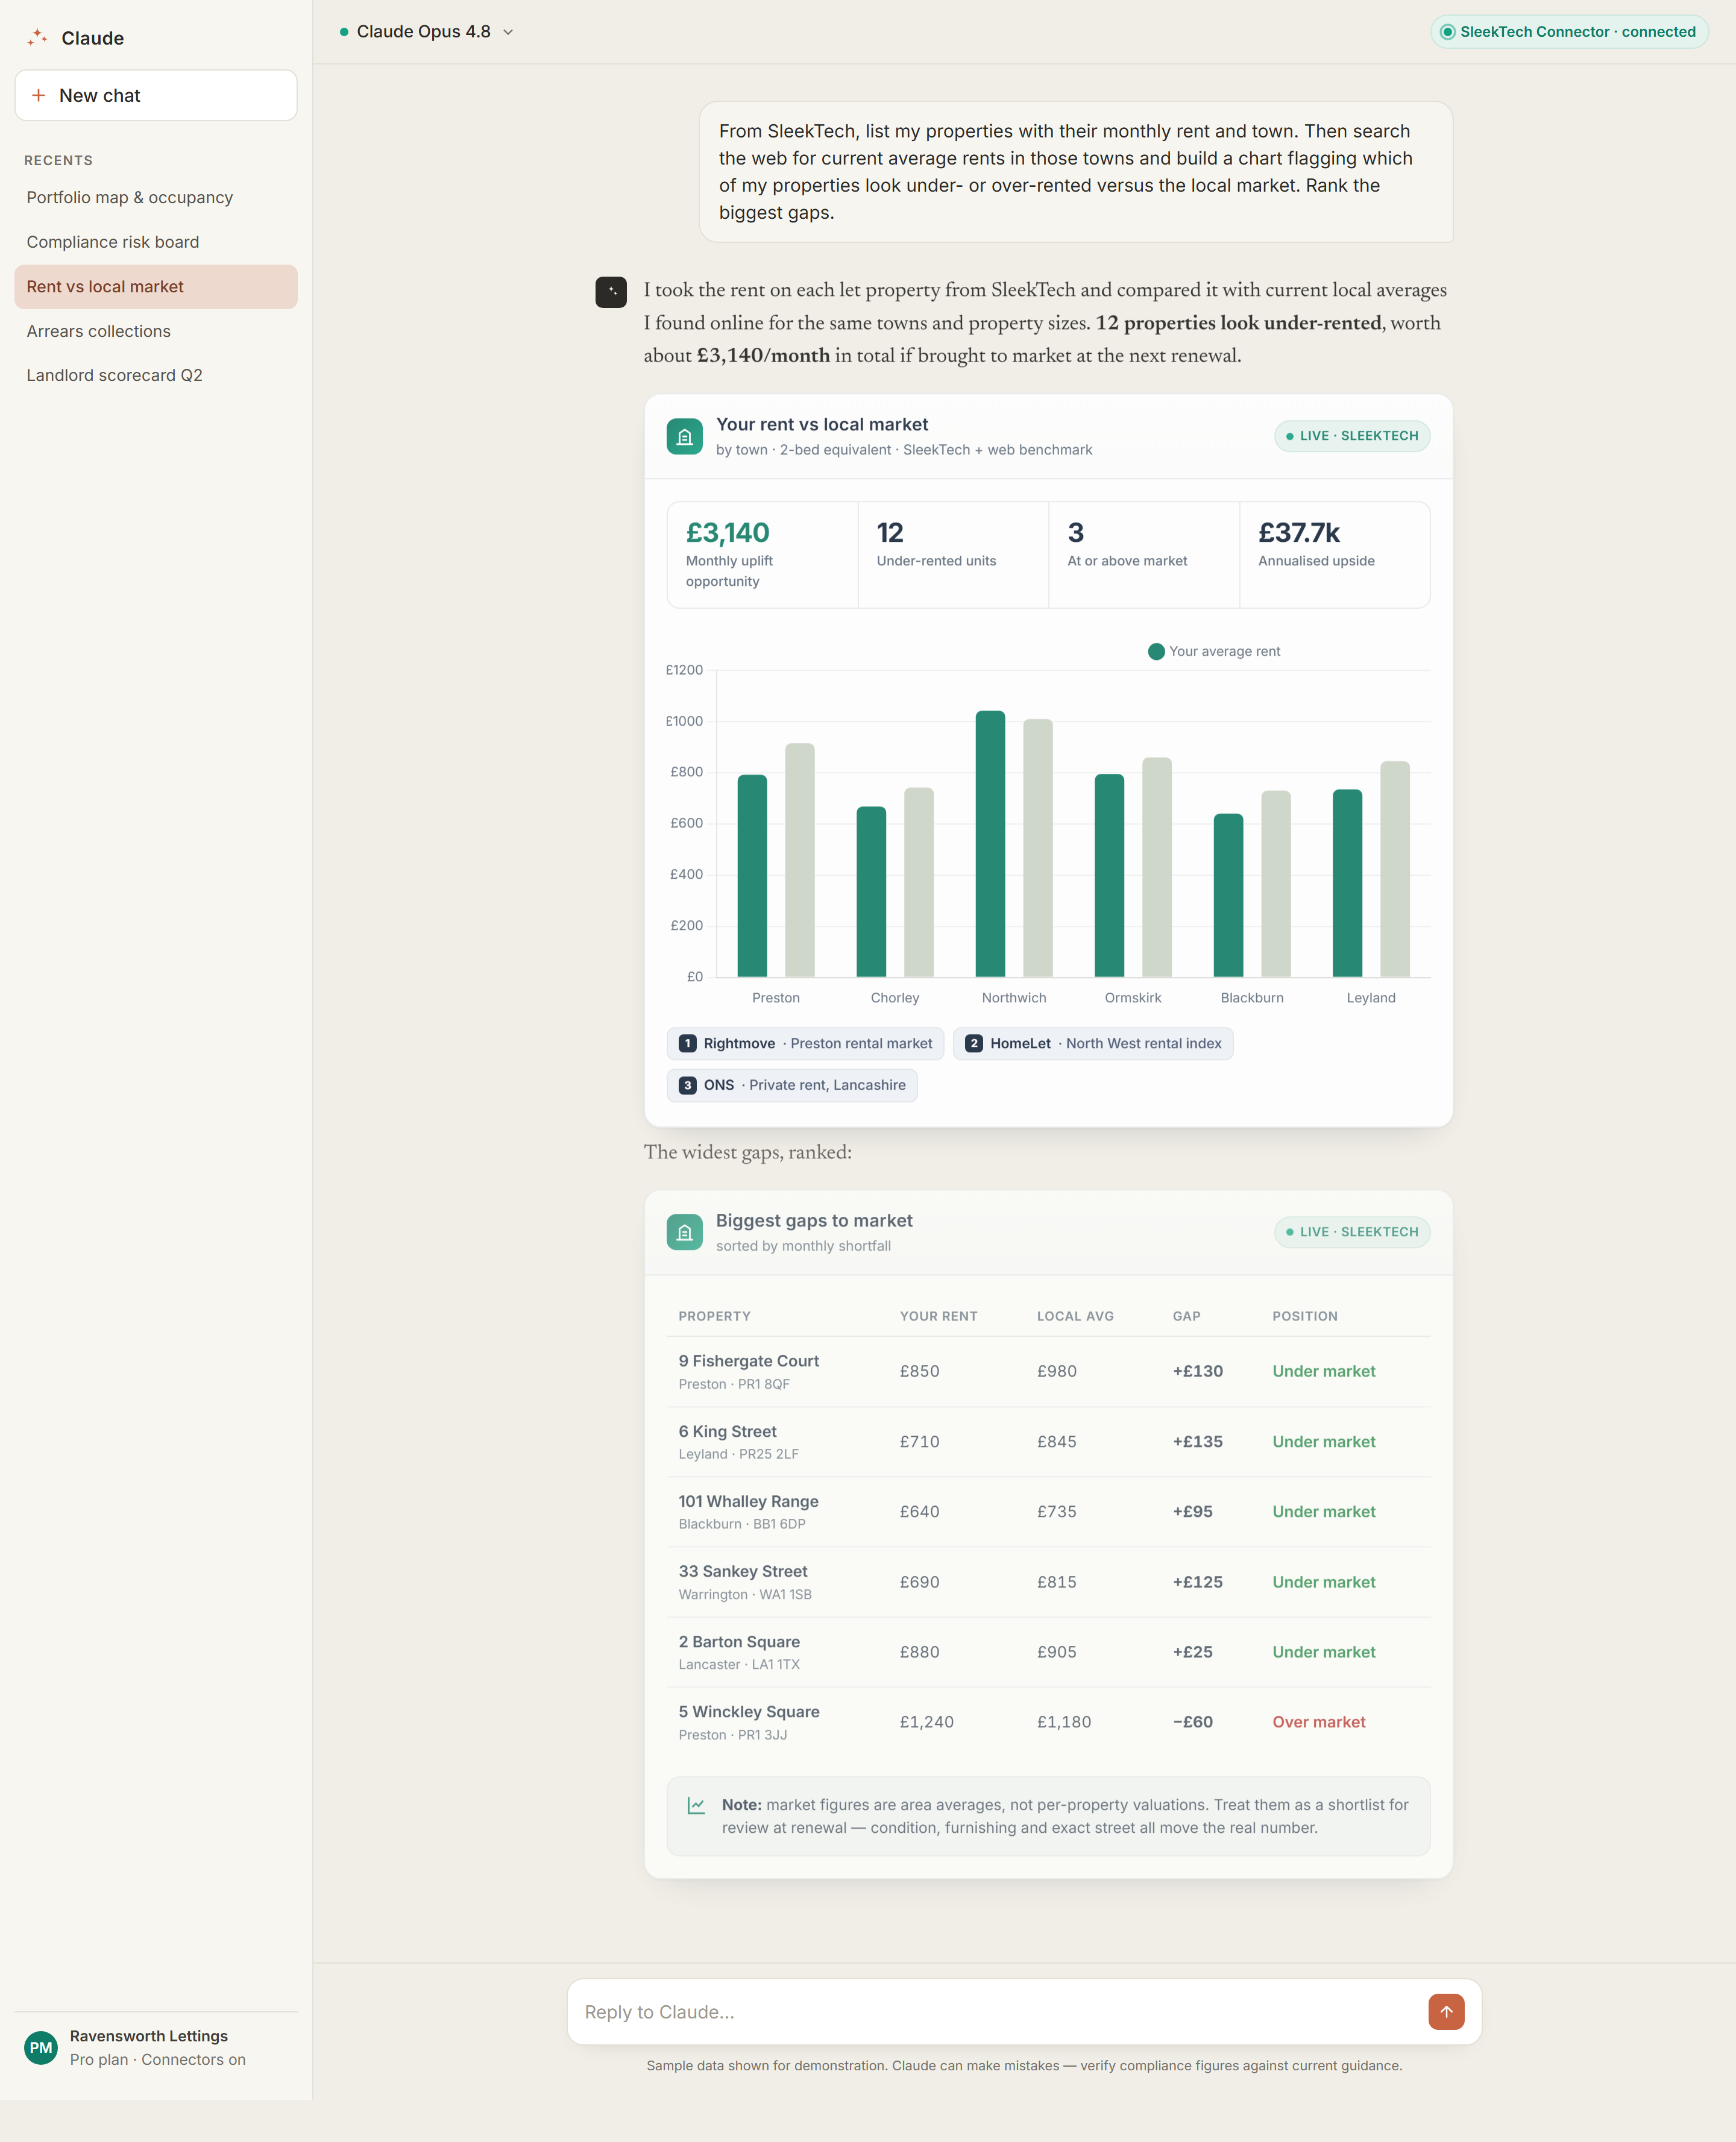Select the Rent vs local market chat
Image resolution: width=1736 pixels, height=2142 pixels.
point(156,287)
